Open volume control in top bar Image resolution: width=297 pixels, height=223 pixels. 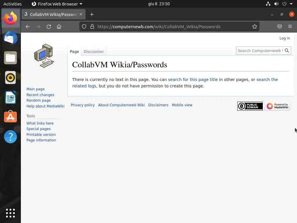(x=276, y=4)
